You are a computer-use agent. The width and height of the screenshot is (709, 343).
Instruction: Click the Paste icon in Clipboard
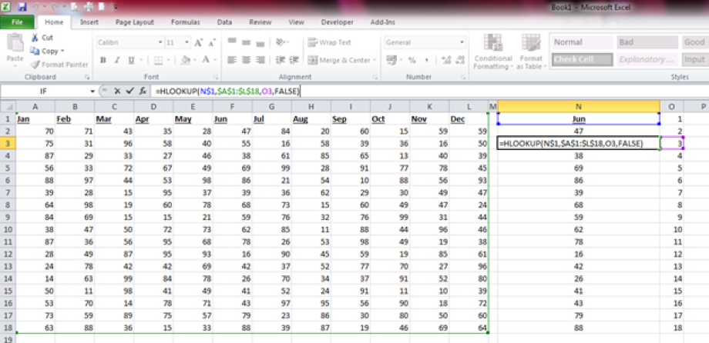15,48
